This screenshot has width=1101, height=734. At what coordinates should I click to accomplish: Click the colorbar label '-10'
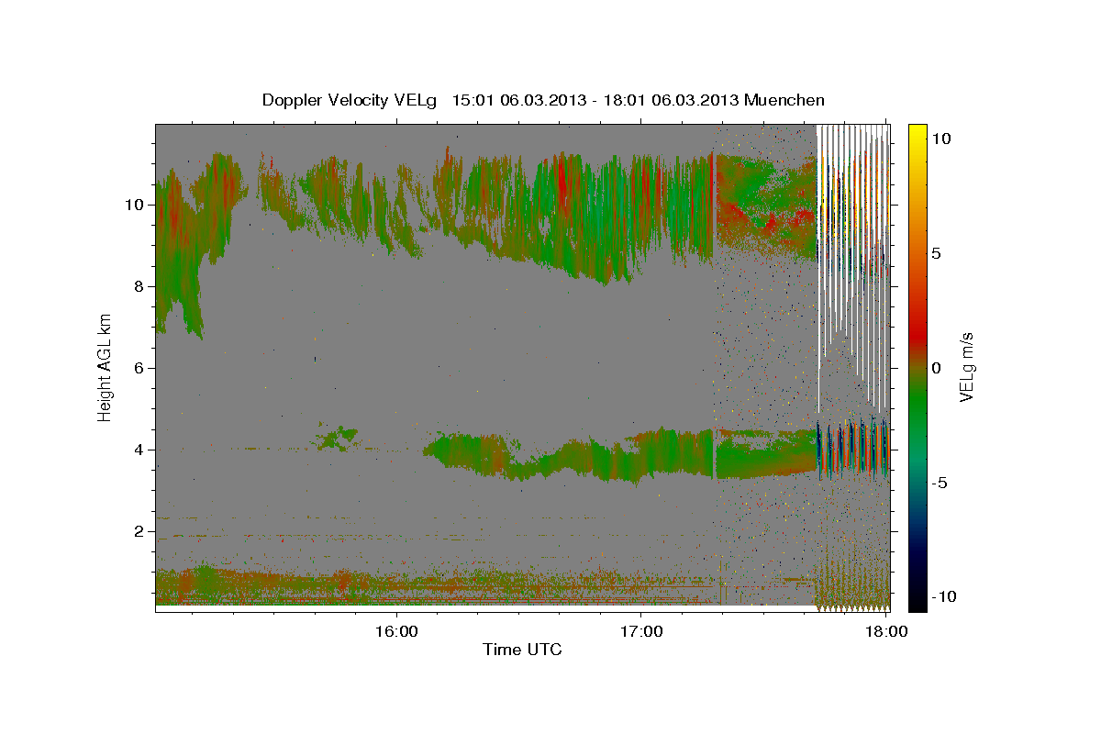coord(944,596)
